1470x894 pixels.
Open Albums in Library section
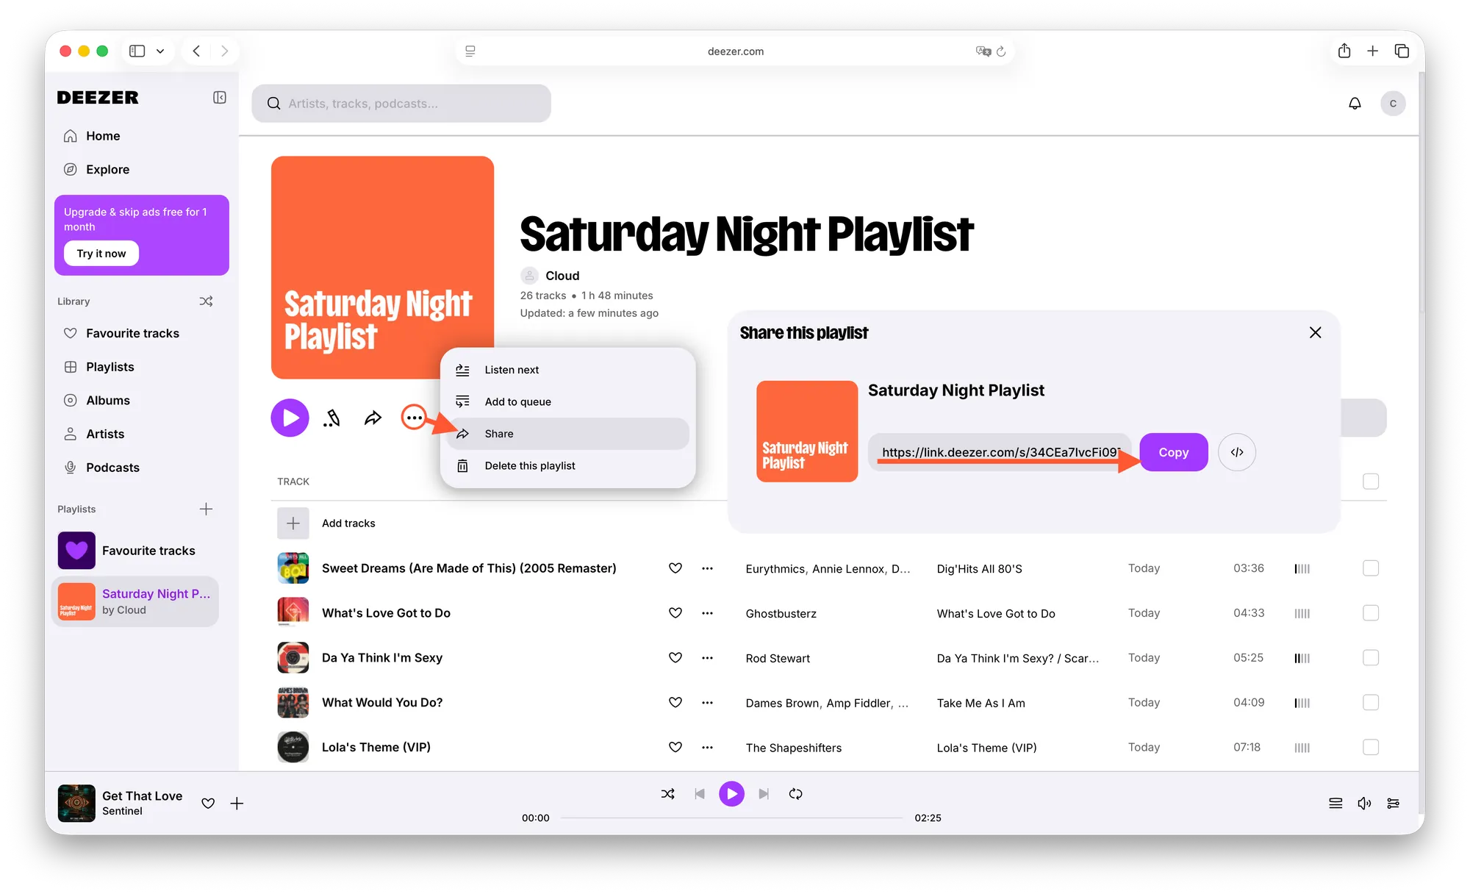[107, 401]
